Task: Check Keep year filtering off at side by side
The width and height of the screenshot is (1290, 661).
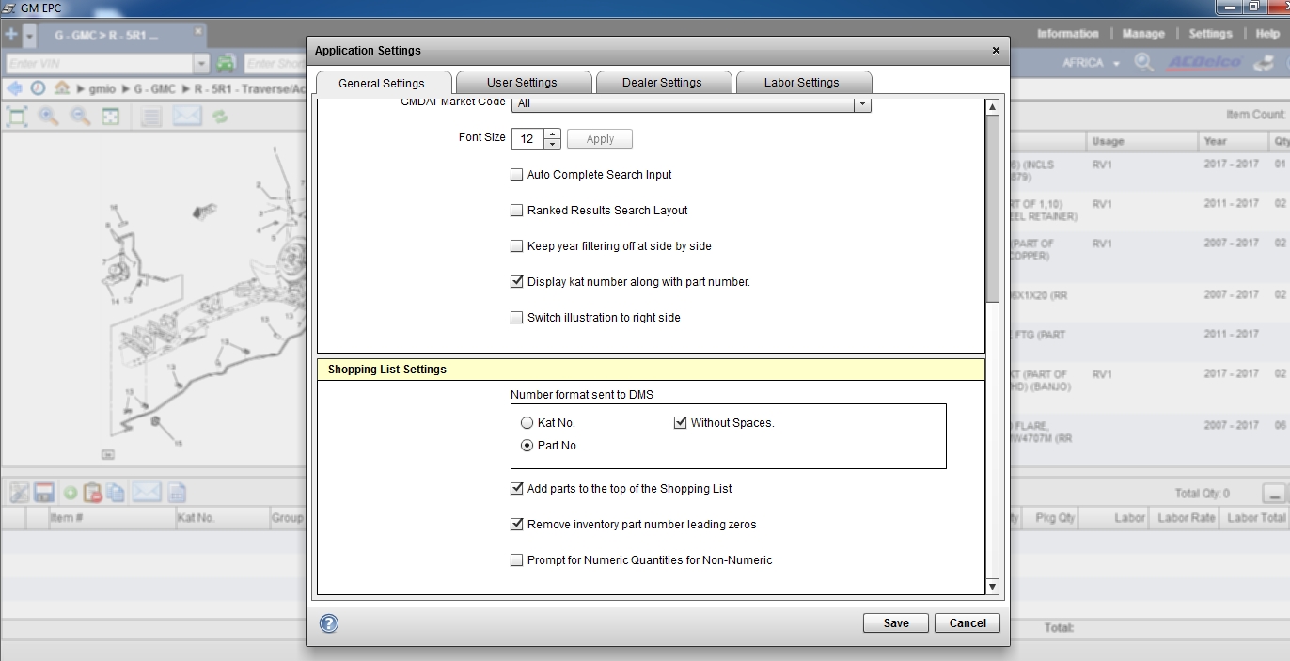Action: tap(516, 246)
